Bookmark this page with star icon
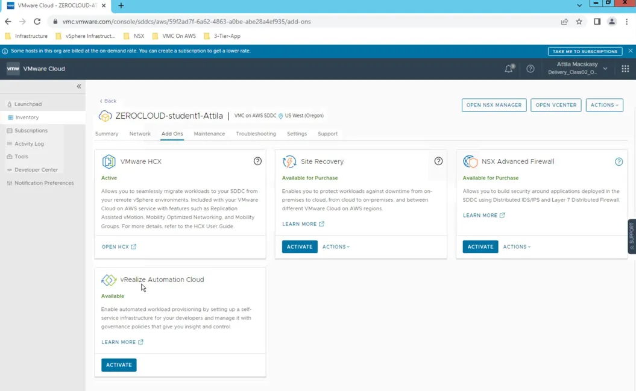 tap(579, 22)
